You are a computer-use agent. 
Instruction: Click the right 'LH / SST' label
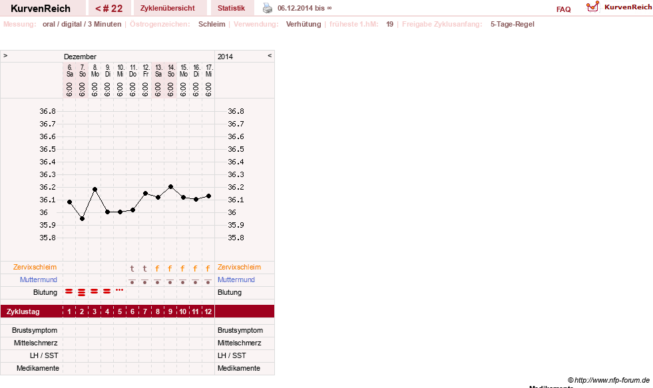point(232,355)
